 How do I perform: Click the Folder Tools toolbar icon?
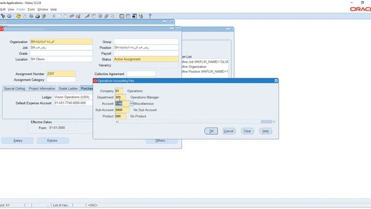click(112, 16)
